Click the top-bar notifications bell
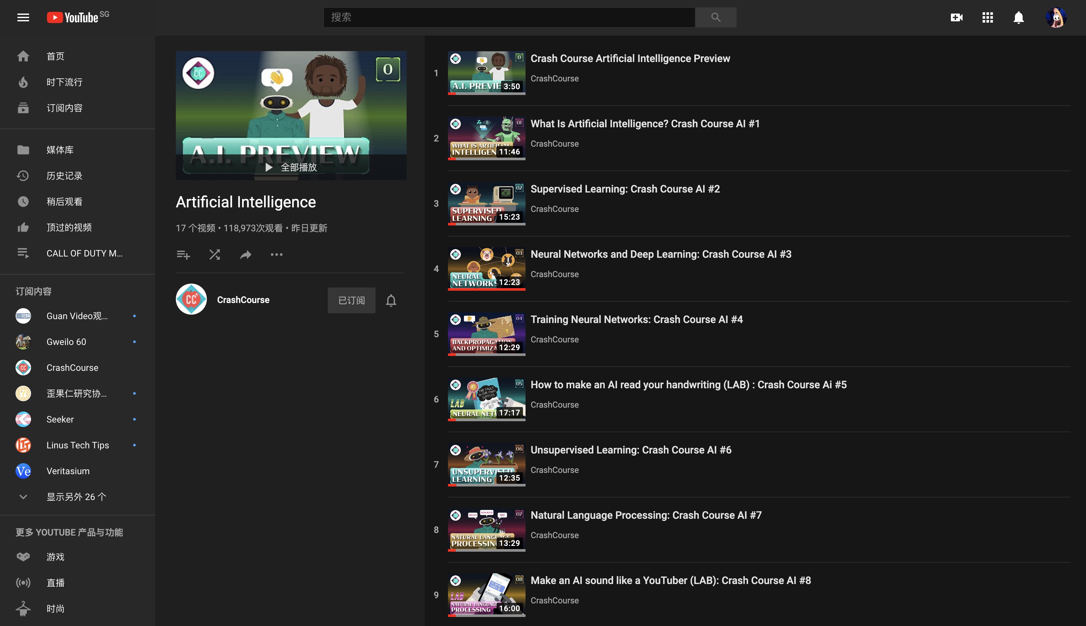 [x=1018, y=17]
